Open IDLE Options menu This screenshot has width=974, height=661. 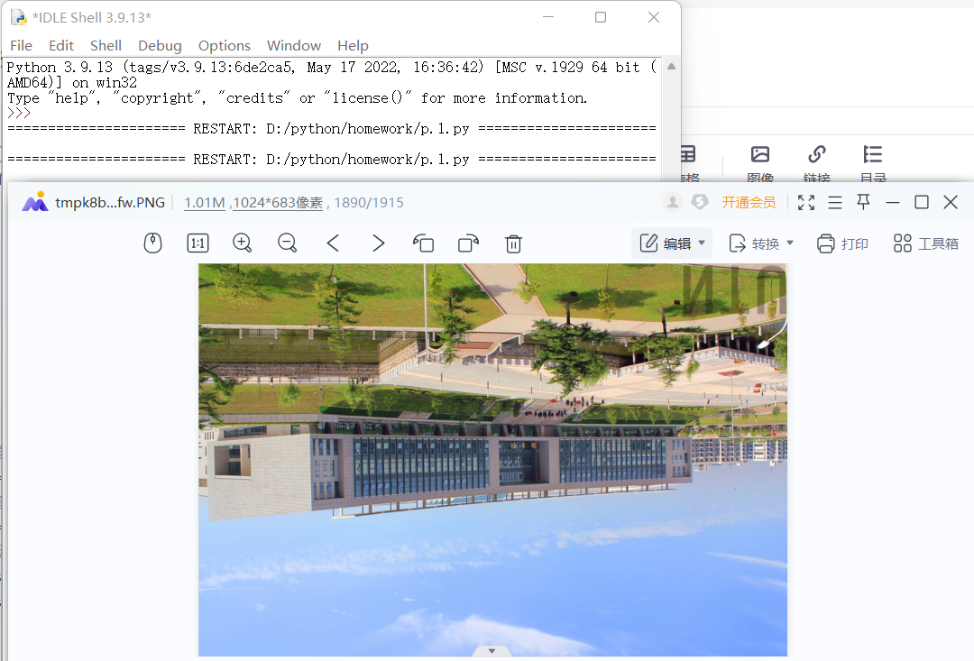[225, 45]
